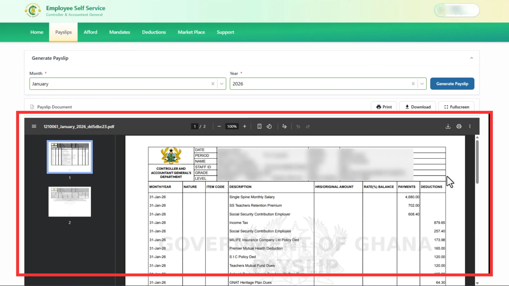Print the PDF from viewer toolbar
The height and width of the screenshot is (286, 509).
459,126
